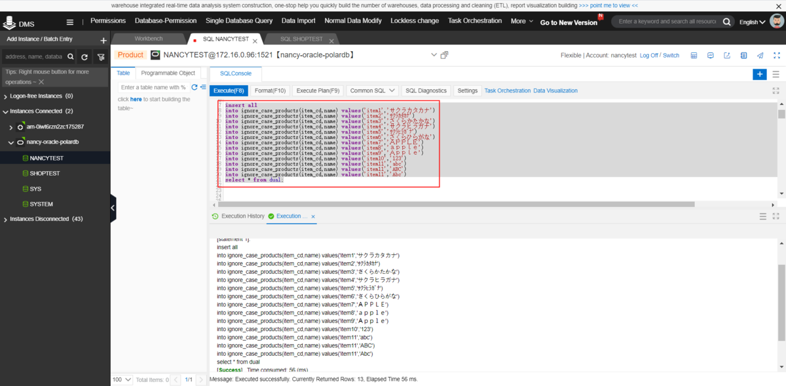
Task: Open SQL Diagnostics
Action: (x=426, y=90)
